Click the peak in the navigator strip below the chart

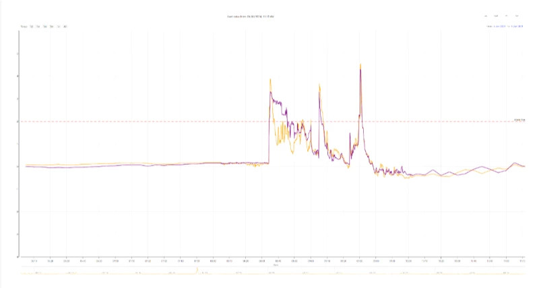pyautogui.click(x=197, y=269)
